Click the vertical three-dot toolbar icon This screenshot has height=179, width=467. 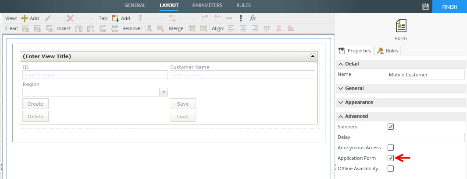coord(240,18)
